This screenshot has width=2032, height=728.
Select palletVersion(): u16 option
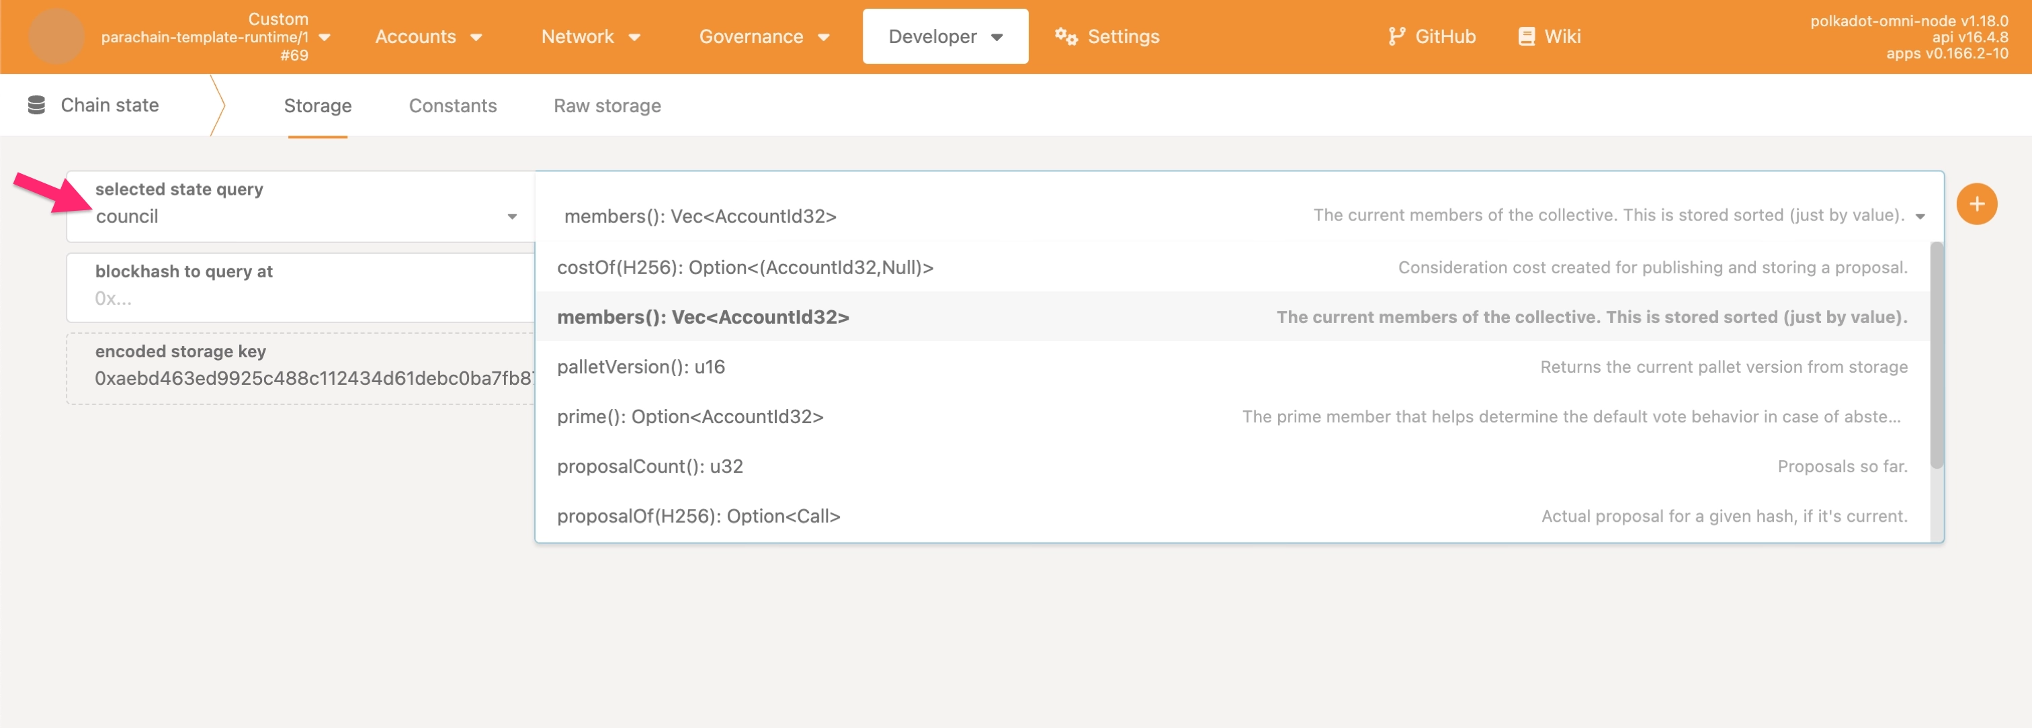point(640,367)
